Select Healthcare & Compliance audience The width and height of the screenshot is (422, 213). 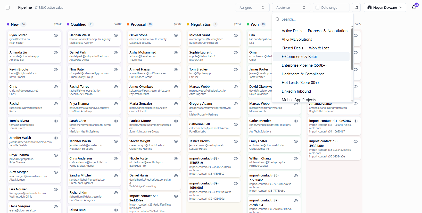[311, 74]
